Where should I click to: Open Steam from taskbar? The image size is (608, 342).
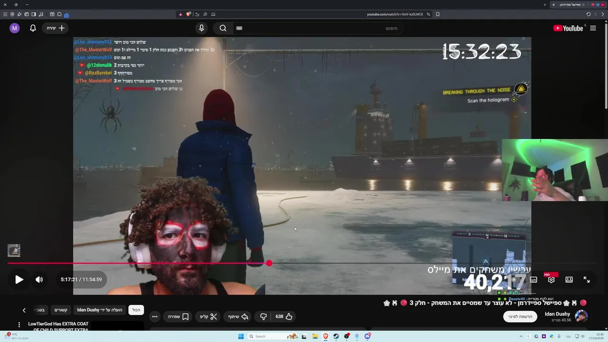[336, 336]
